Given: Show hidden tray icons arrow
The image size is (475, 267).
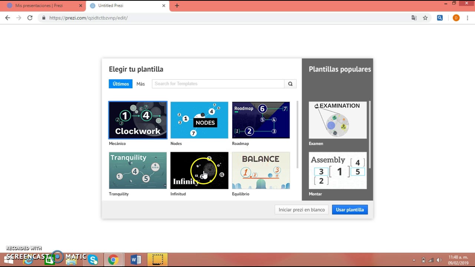Looking at the screenshot, I should 414,260.
